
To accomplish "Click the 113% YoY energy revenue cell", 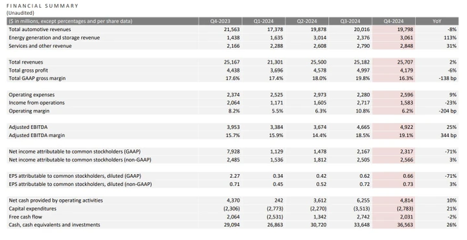I will coord(450,38).
